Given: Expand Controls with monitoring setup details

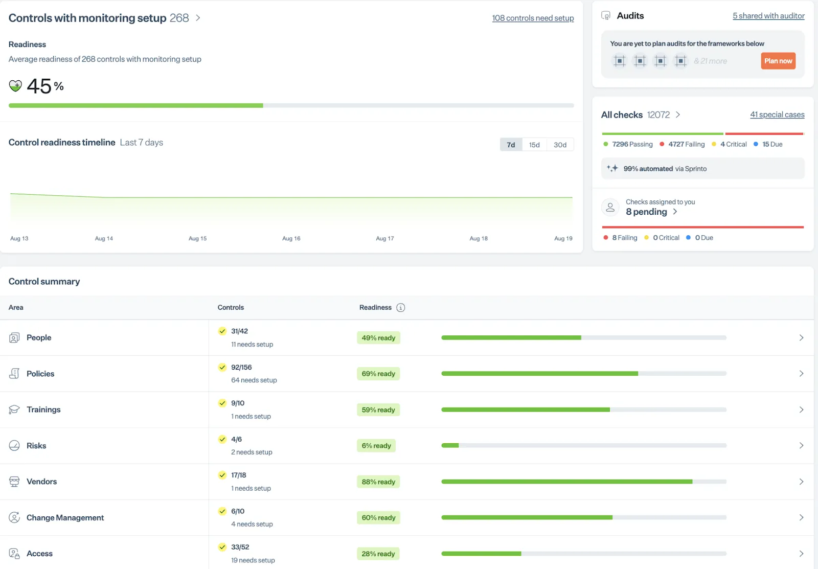Looking at the screenshot, I should (x=198, y=17).
